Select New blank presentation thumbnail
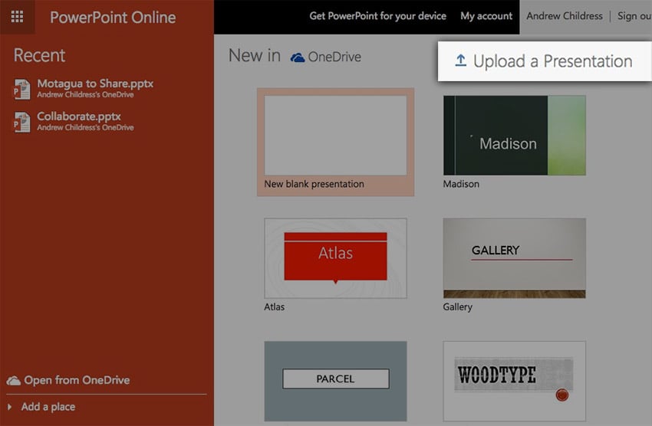 (335, 136)
